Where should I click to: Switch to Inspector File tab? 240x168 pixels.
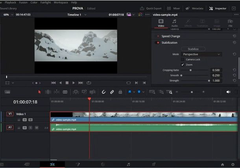(x=230, y=23)
